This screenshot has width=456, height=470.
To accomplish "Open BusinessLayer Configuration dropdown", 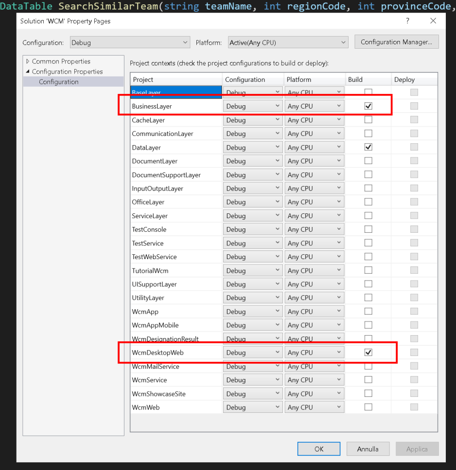I will pyautogui.click(x=253, y=106).
